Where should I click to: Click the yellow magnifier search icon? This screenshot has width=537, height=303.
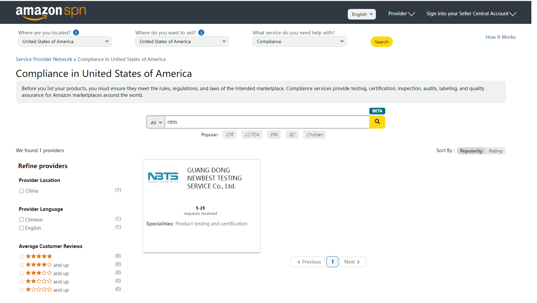click(x=377, y=122)
